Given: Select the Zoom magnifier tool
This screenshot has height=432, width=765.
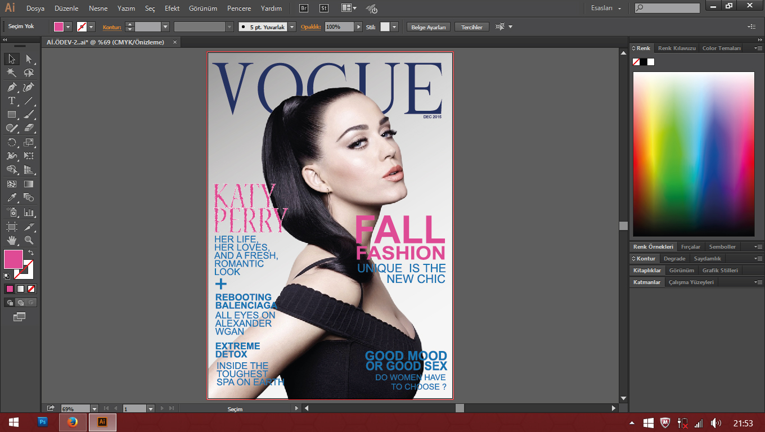Looking at the screenshot, I should pyautogui.click(x=29, y=240).
